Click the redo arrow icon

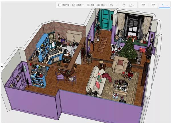117,5
